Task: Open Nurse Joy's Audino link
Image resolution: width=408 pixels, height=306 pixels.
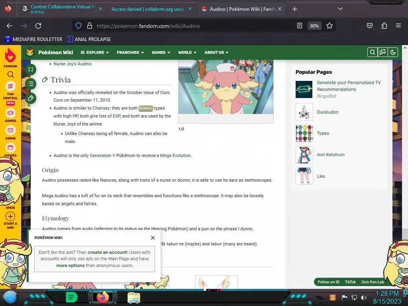Action: (x=73, y=64)
